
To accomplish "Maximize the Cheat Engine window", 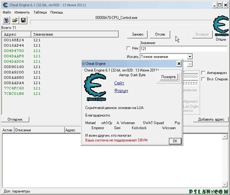I will 220,5.
